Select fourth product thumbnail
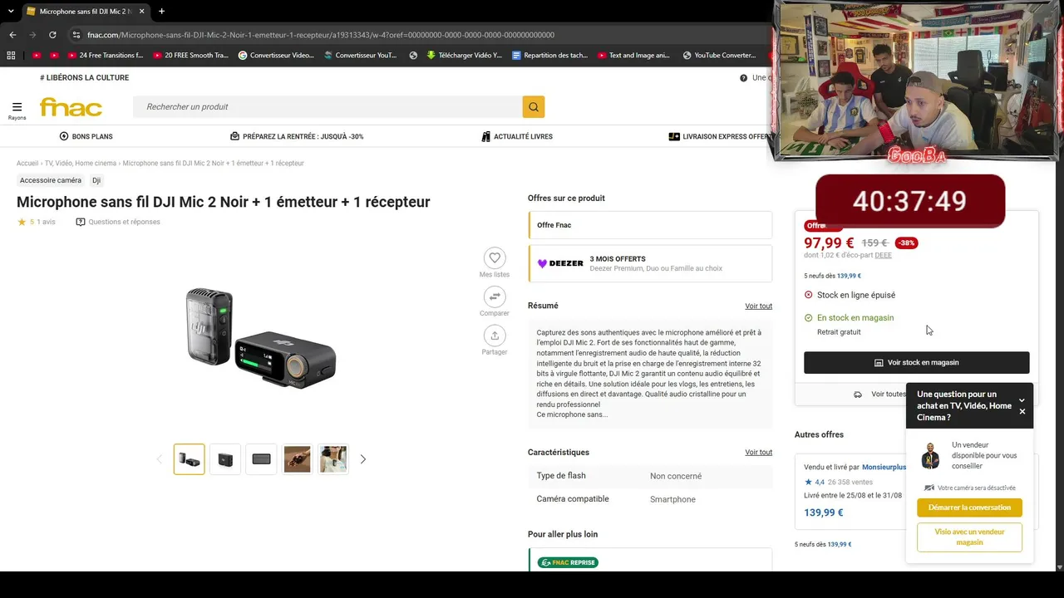Screen dimensions: 1064x598 (297, 459)
